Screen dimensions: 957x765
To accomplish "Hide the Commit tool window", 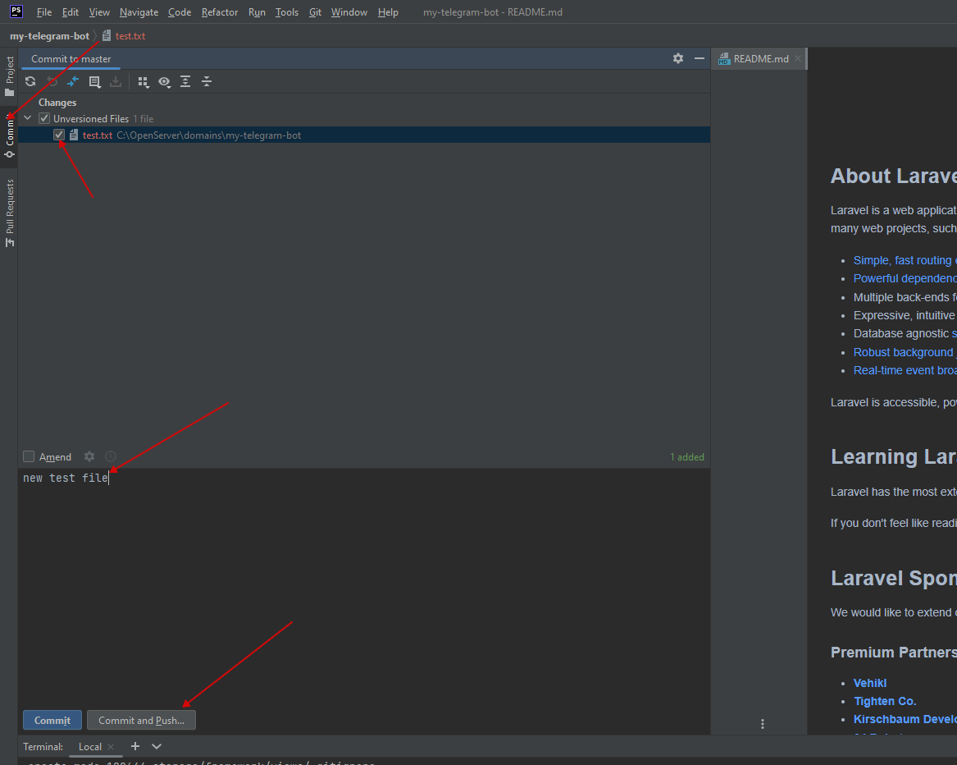I will pyautogui.click(x=700, y=58).
